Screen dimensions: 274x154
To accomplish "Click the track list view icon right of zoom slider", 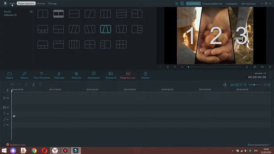I will [x=265, y=85].
